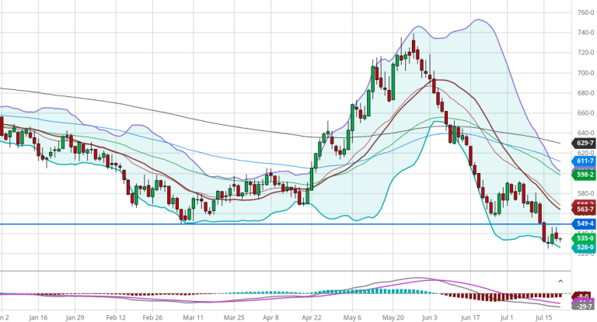Select the blue 611-7 moving average label

point(583,159)
